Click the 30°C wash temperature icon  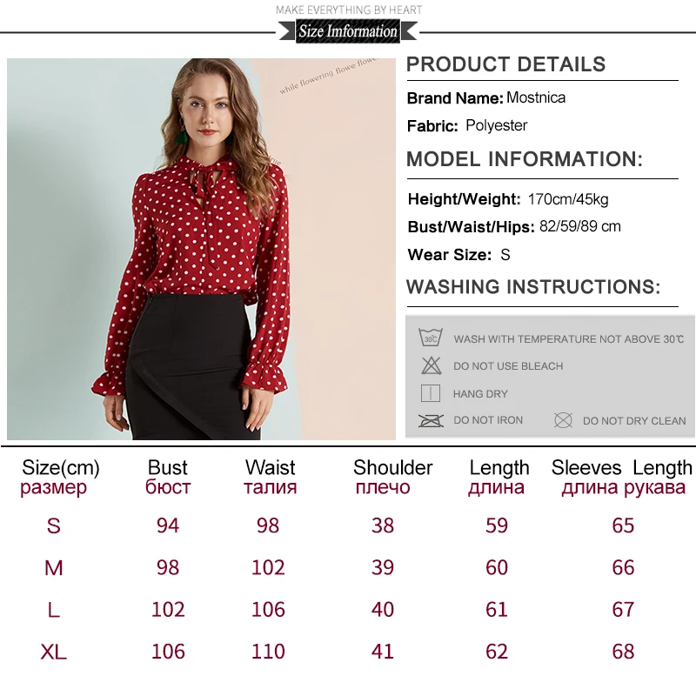(430, 338)
